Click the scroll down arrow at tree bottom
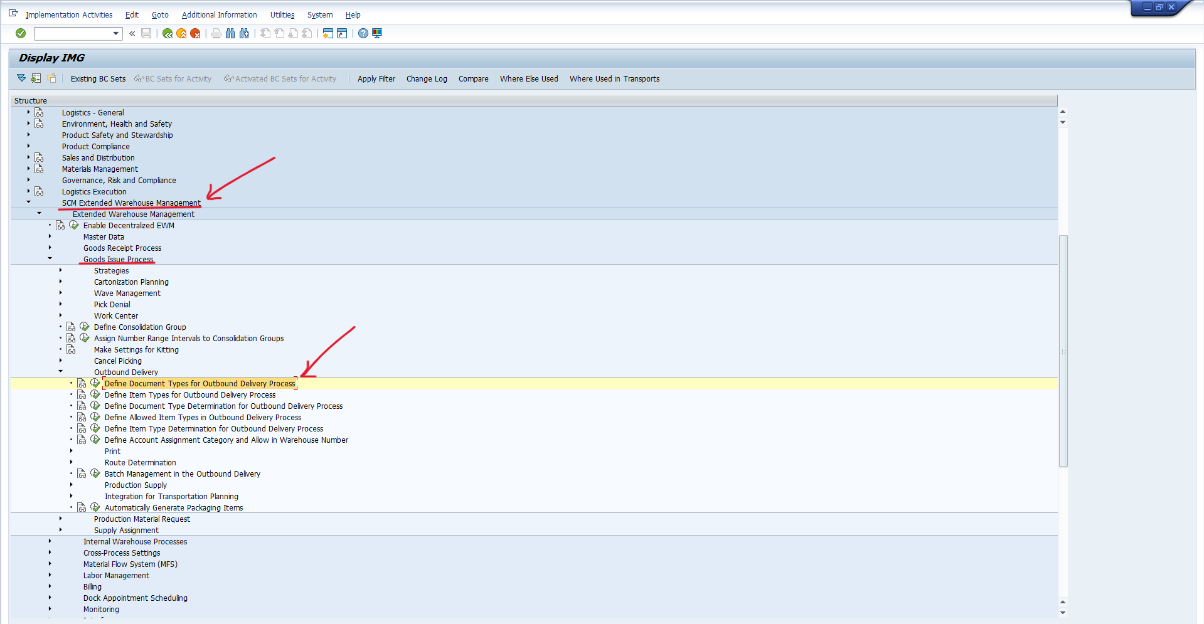The width and height of the screenshot is (1204, 624). [1063, 612]
